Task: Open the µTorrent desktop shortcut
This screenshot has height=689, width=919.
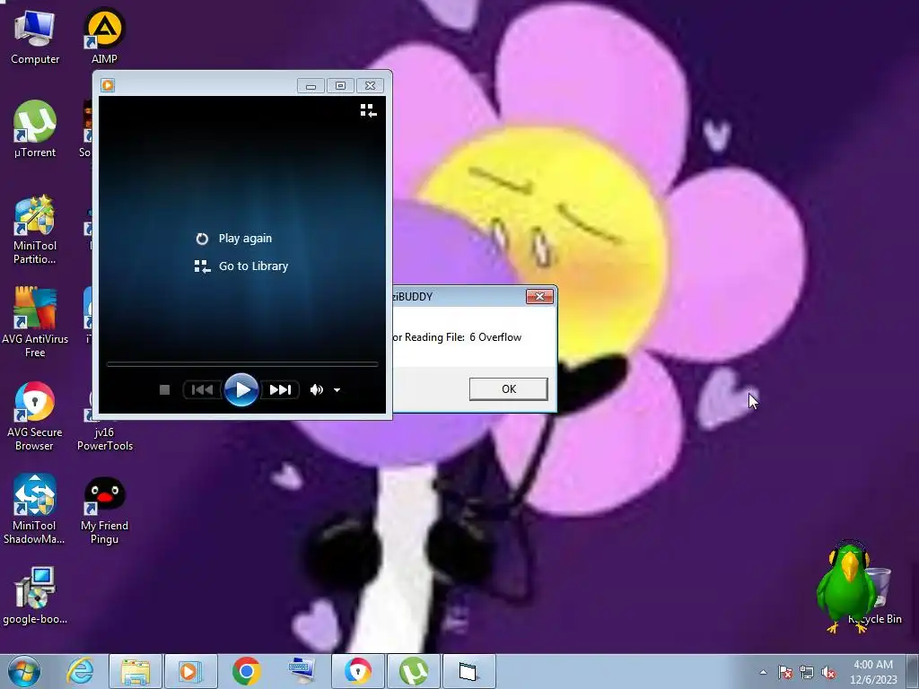Action: click(x=35, y=129)
